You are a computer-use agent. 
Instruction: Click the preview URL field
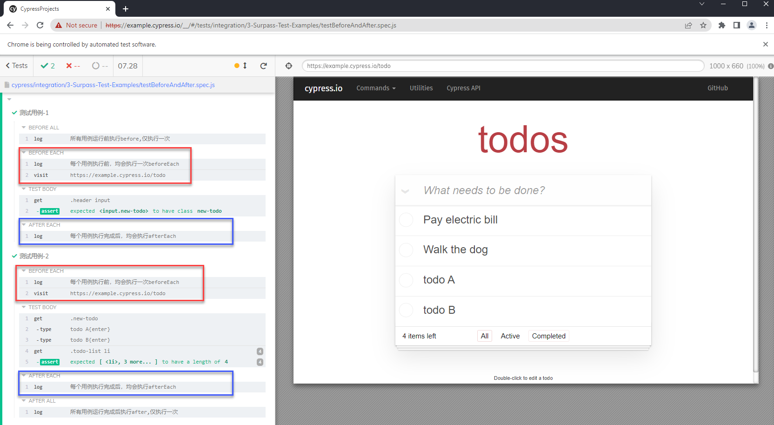tap(503, 66)
